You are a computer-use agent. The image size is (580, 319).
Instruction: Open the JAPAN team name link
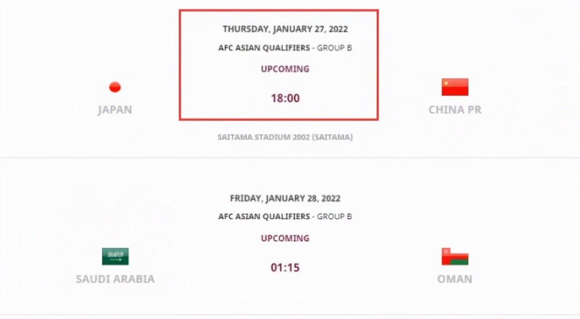pos(115,110)
